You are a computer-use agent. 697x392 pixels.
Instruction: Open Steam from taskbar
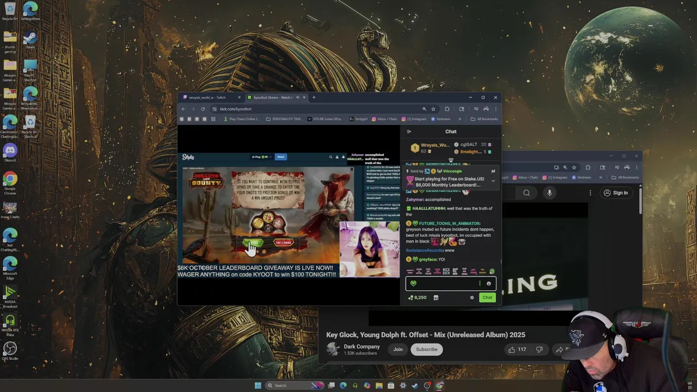click(415, 385)
